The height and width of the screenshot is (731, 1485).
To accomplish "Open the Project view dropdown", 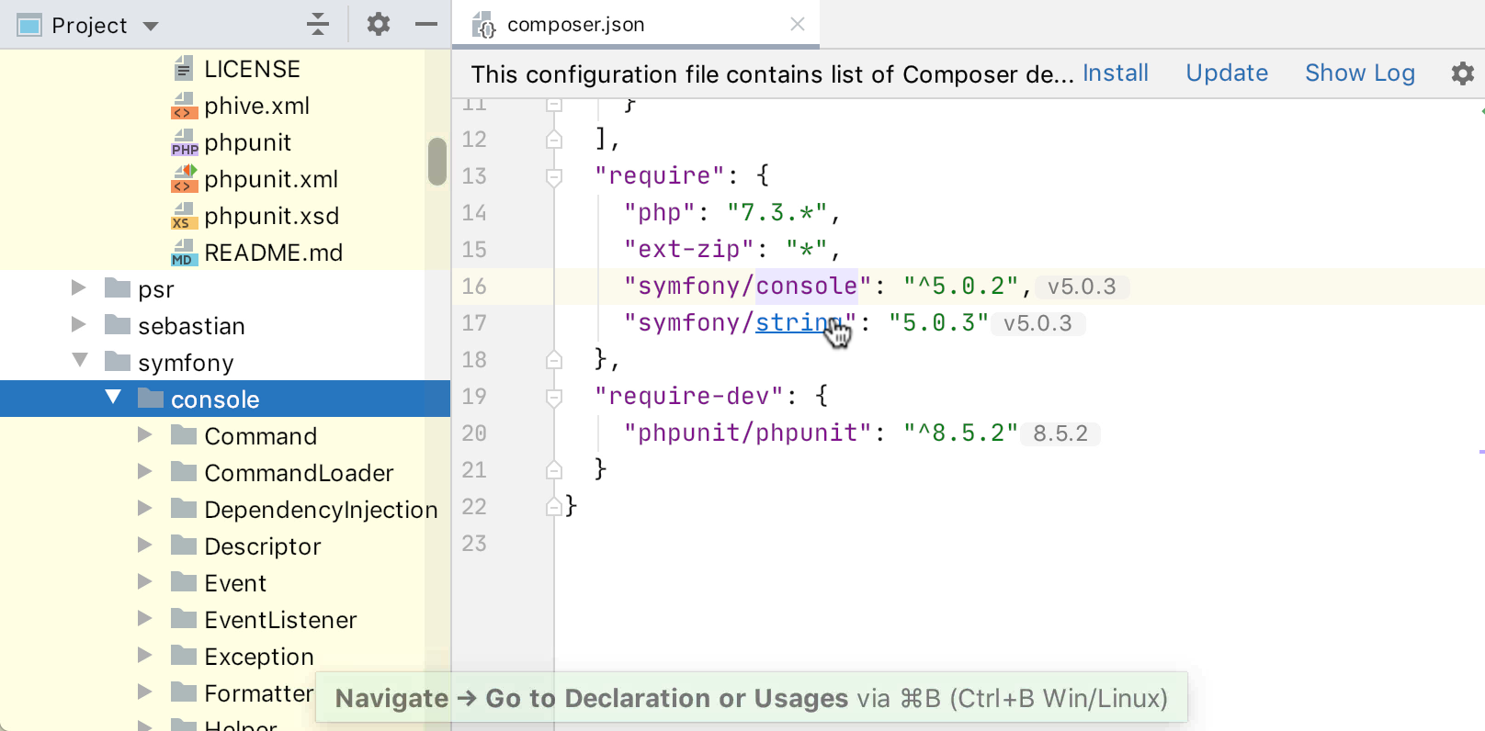I will [151, 26].
